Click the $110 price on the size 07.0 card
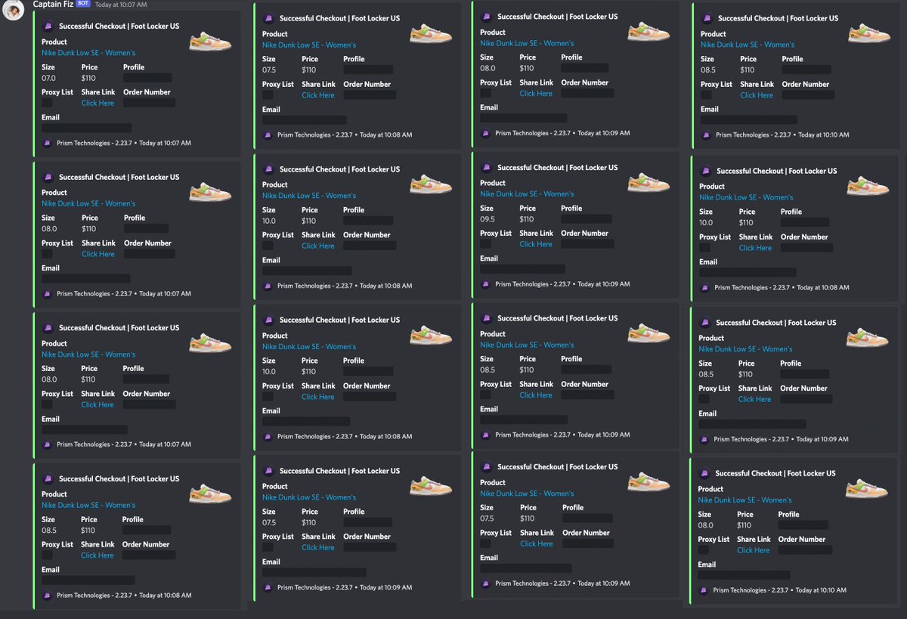Viewport: 907px width, 619px height. click(x=89, y=78)
